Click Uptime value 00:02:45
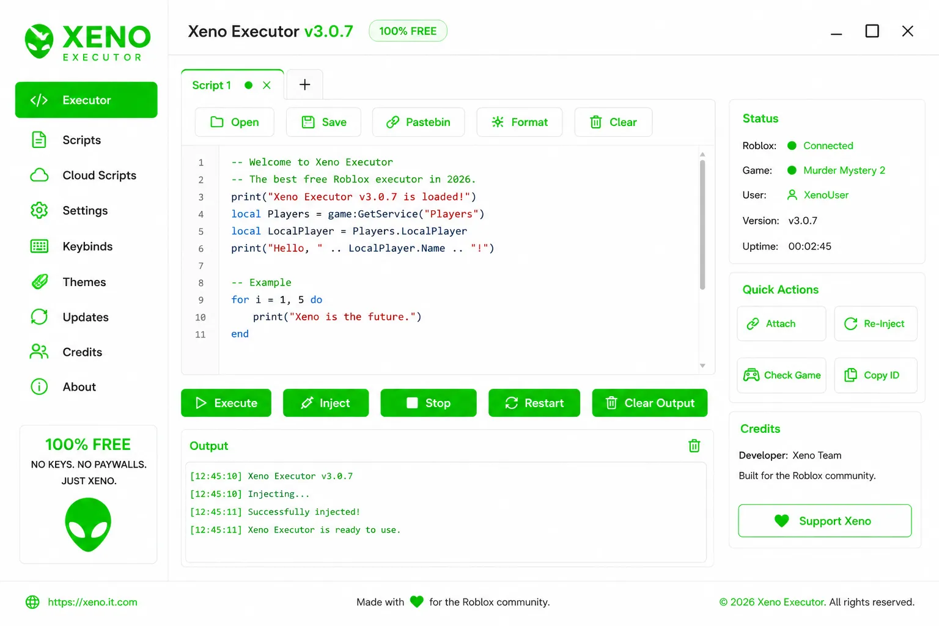The width and height of the screenshot is (939, 626). 809,246
